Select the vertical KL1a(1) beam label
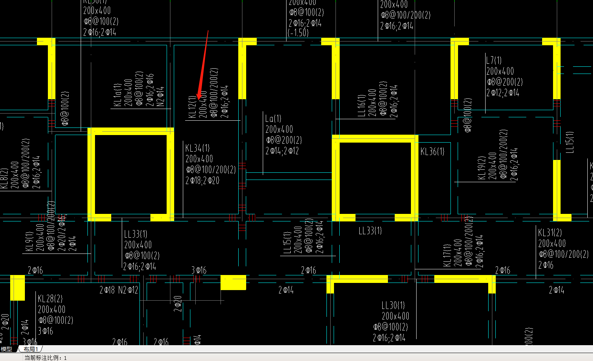Screen dimensions: 593x361 click(118, 95)
